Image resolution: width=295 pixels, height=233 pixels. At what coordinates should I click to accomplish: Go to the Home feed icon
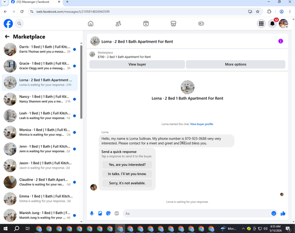(x=91, y=24)
